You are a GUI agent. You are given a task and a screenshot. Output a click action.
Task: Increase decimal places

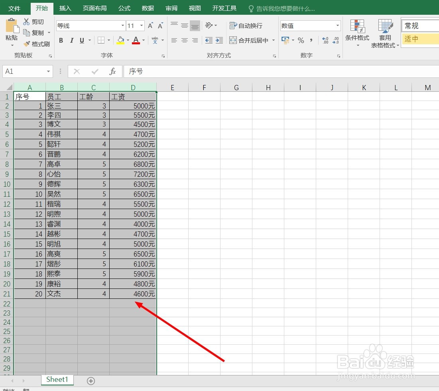(x=325, y=40)
